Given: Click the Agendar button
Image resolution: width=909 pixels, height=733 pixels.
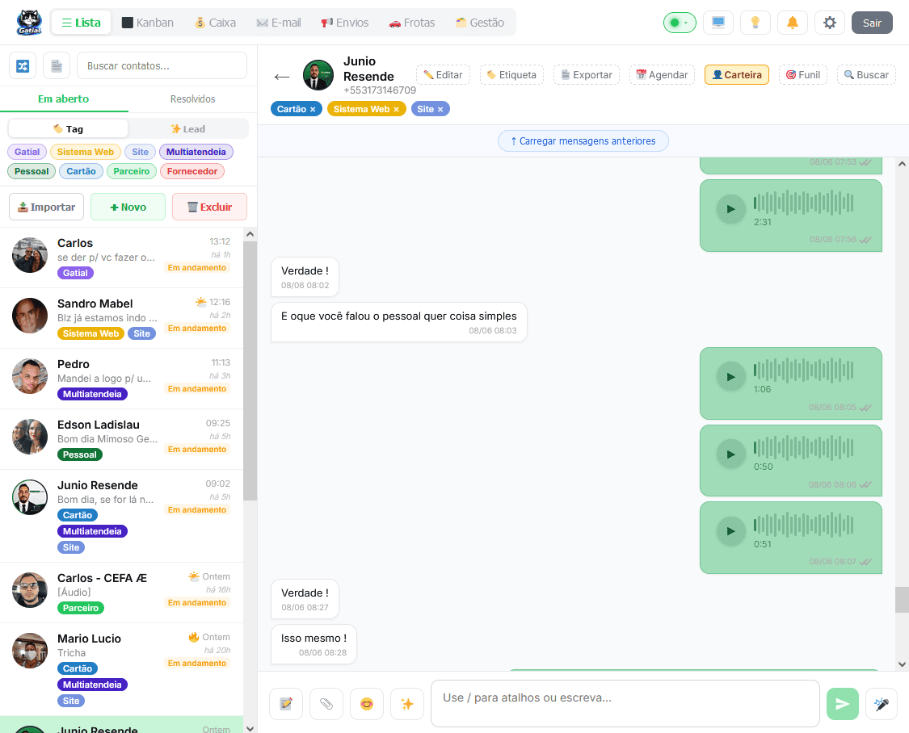Looking at the screenshot, I should (662, 75).
